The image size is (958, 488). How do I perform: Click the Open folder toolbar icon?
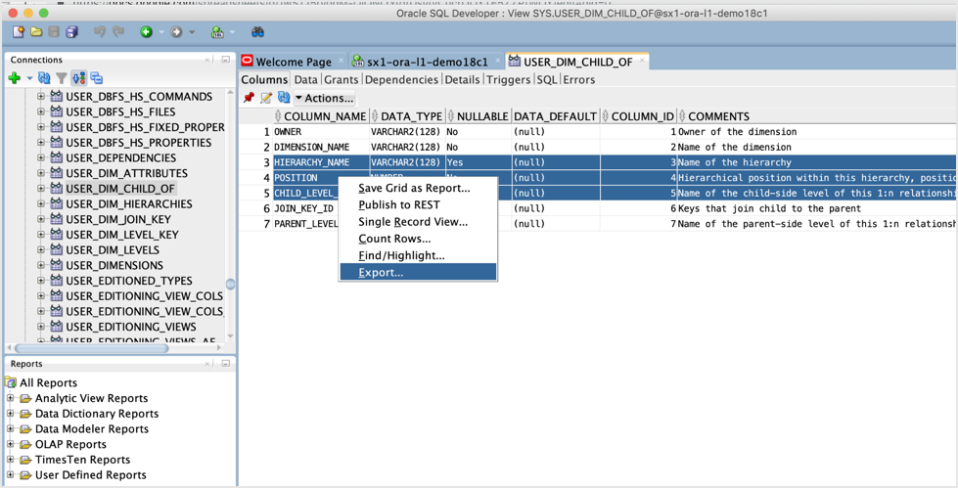(36, 31)
